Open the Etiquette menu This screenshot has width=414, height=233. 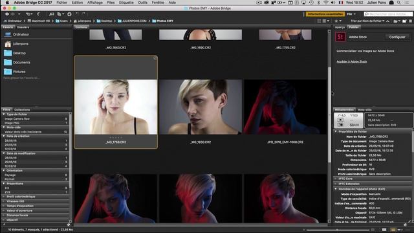[x=126, y=3]
